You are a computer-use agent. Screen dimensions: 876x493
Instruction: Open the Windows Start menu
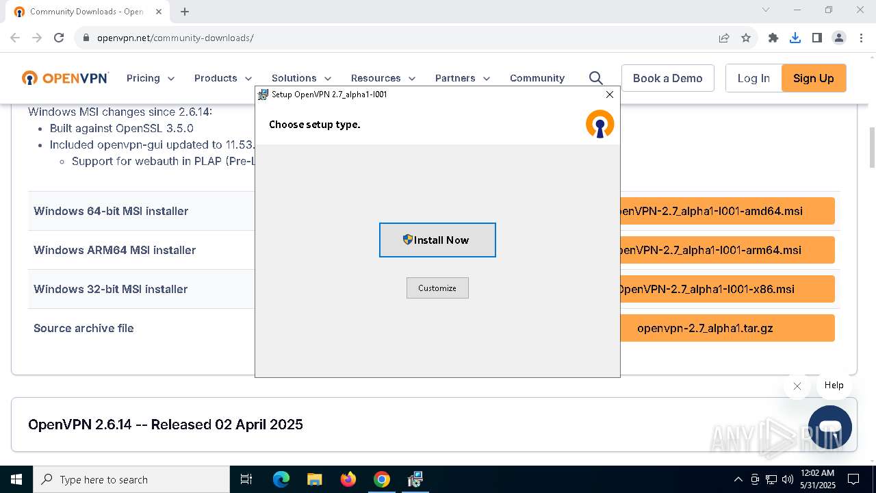16,479
